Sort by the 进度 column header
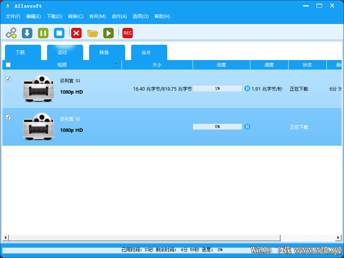 (221, 65)
